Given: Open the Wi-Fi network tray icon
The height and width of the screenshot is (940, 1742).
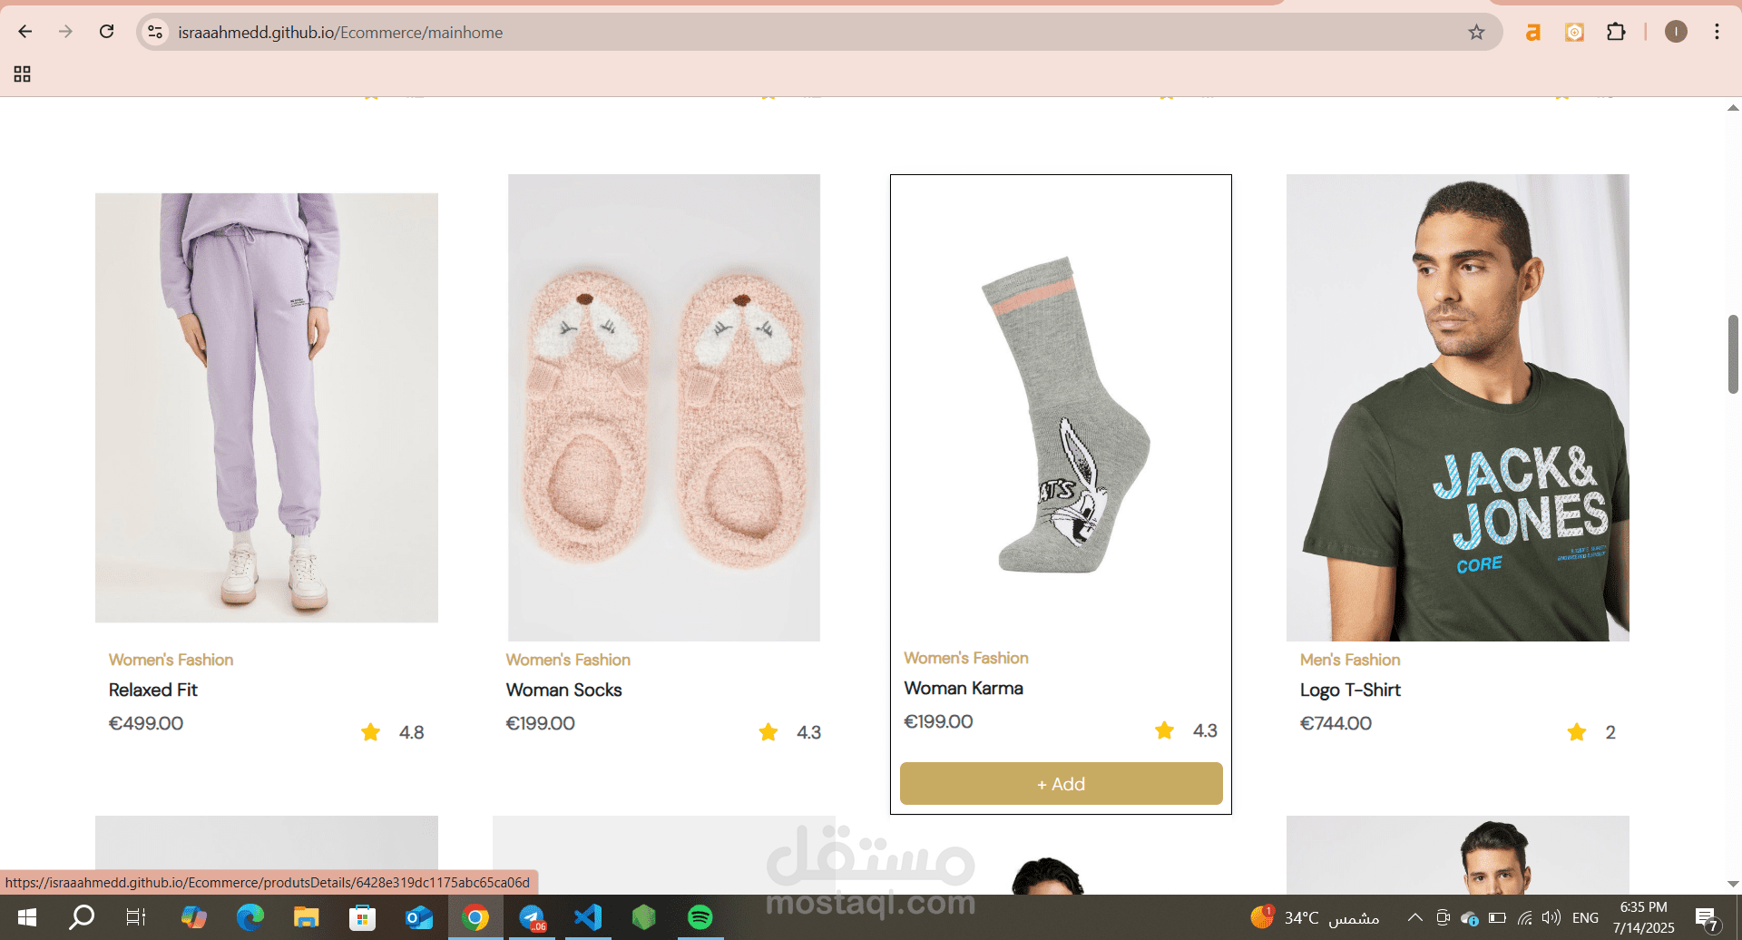Looking at the screenshot, I should click(1524, 917).
